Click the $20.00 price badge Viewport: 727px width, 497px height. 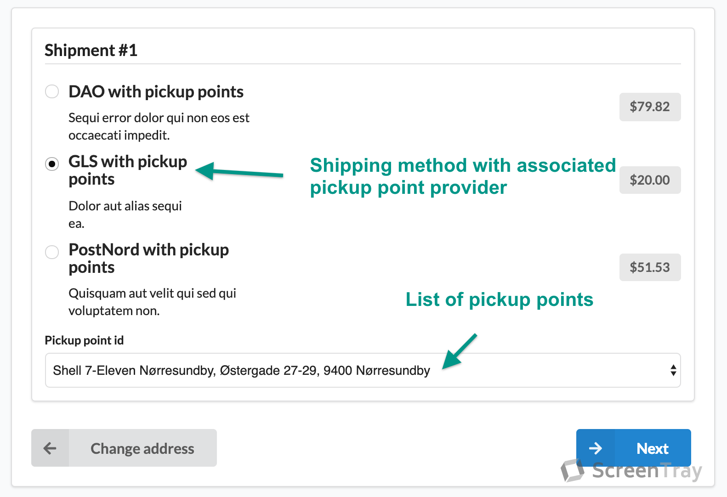point(649,180)
